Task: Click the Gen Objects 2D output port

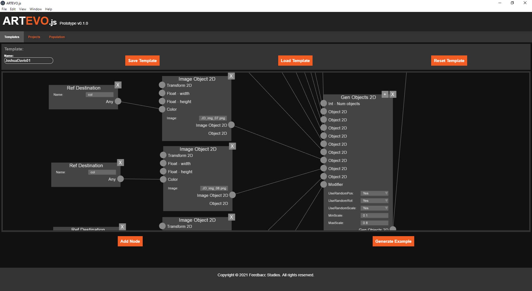Action: (393, 229)
